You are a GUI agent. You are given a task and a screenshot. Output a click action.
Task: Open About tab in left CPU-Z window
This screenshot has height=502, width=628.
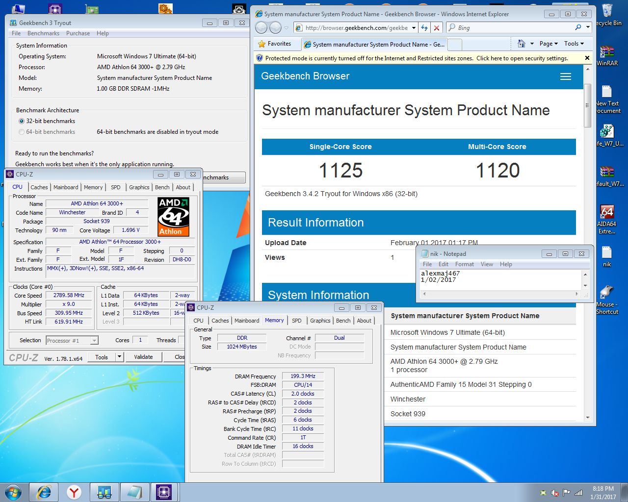[183, 187]
